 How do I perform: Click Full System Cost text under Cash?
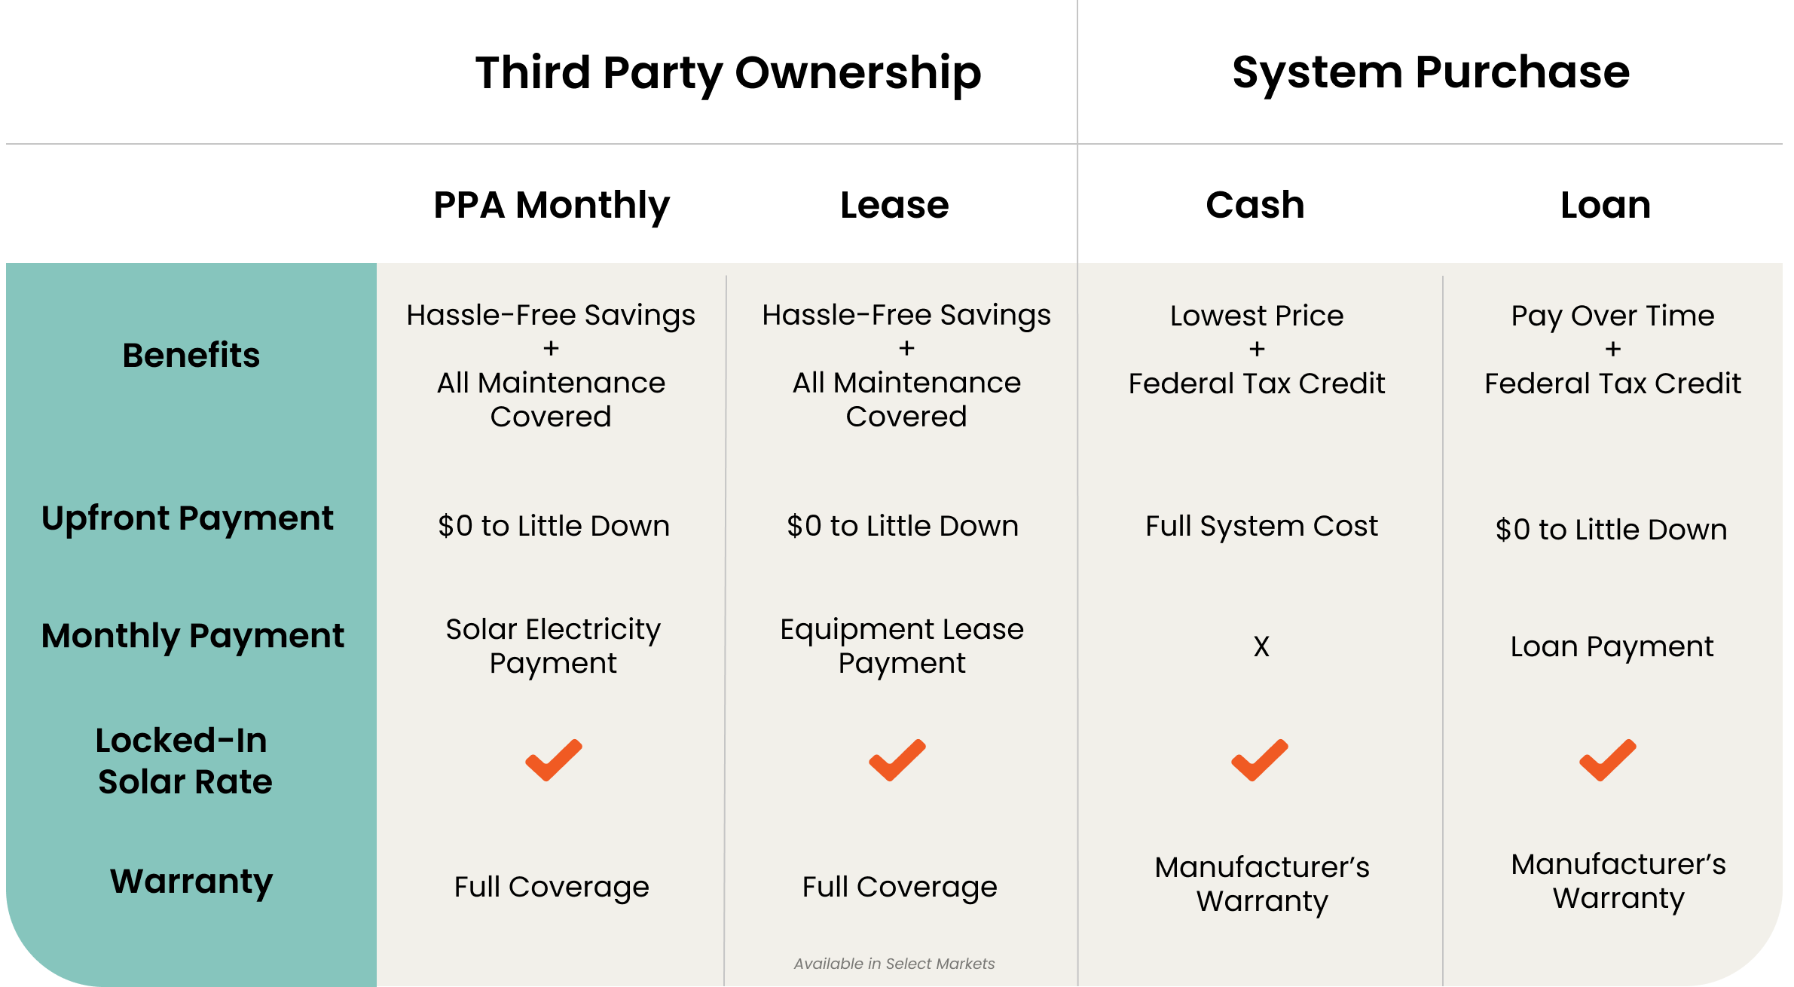[x=1261, y=527]
